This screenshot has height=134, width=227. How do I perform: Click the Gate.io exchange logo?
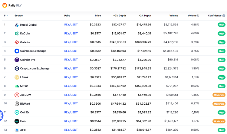pos(17,42)
